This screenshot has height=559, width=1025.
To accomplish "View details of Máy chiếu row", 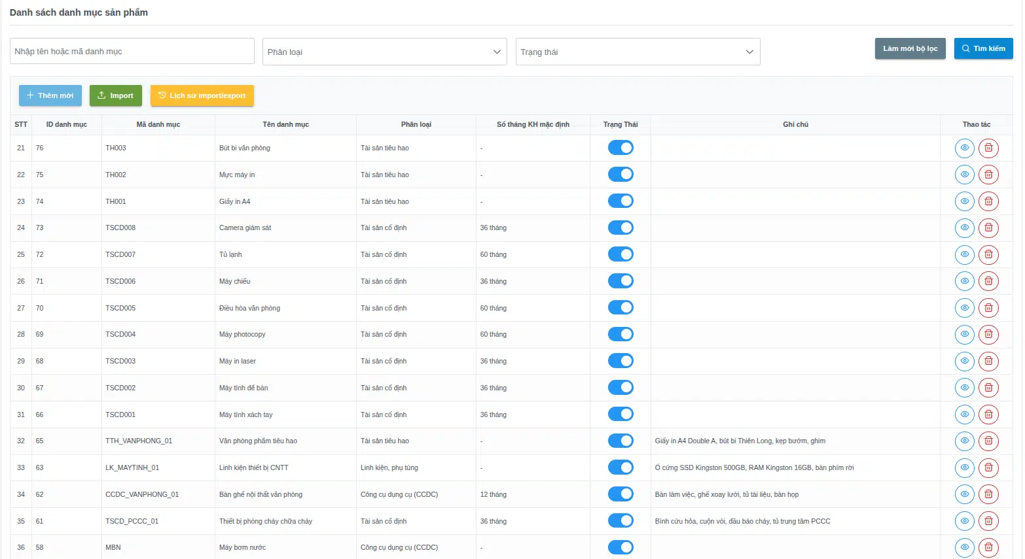I will coord(964,281).
